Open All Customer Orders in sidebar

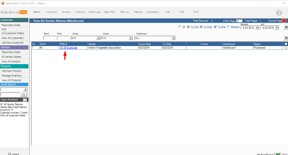pyautogui.click(x=13, y=33)
